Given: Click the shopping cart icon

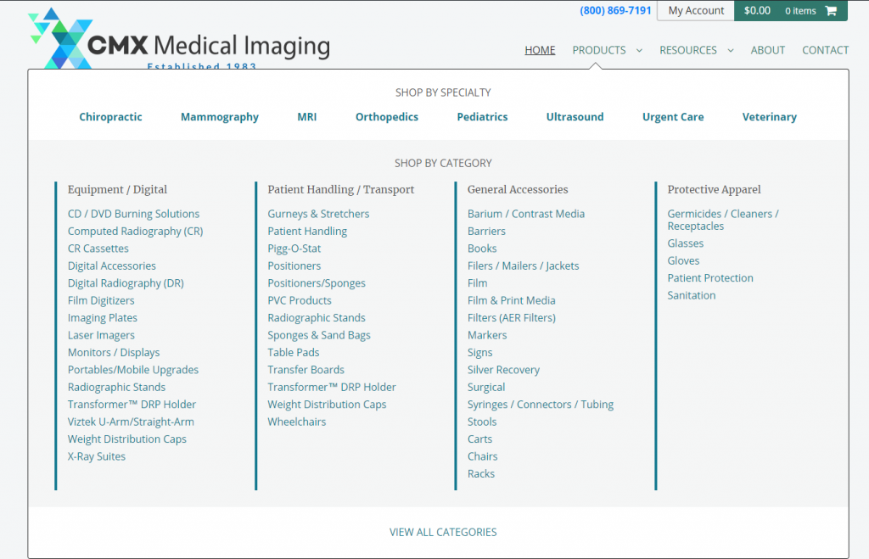Looking at the screenshot, I should (831, 10).
